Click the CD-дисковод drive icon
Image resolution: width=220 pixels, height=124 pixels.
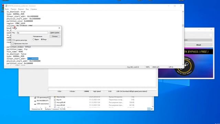[35, 97]
